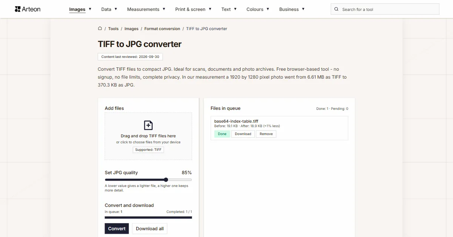Go to Images breadcrumb link
The height and width of the screenshot is (237, 453).
tap(131, 29)
